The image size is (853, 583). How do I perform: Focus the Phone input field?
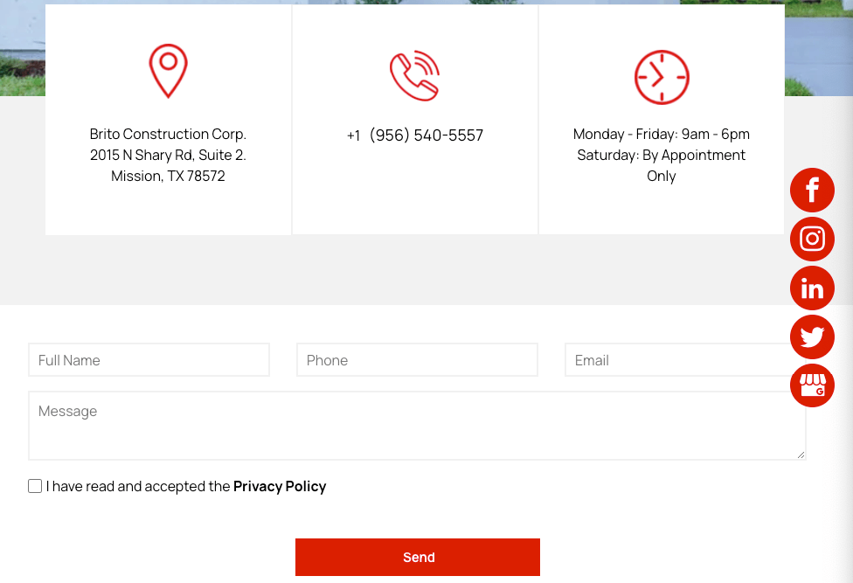coord(417,359)
